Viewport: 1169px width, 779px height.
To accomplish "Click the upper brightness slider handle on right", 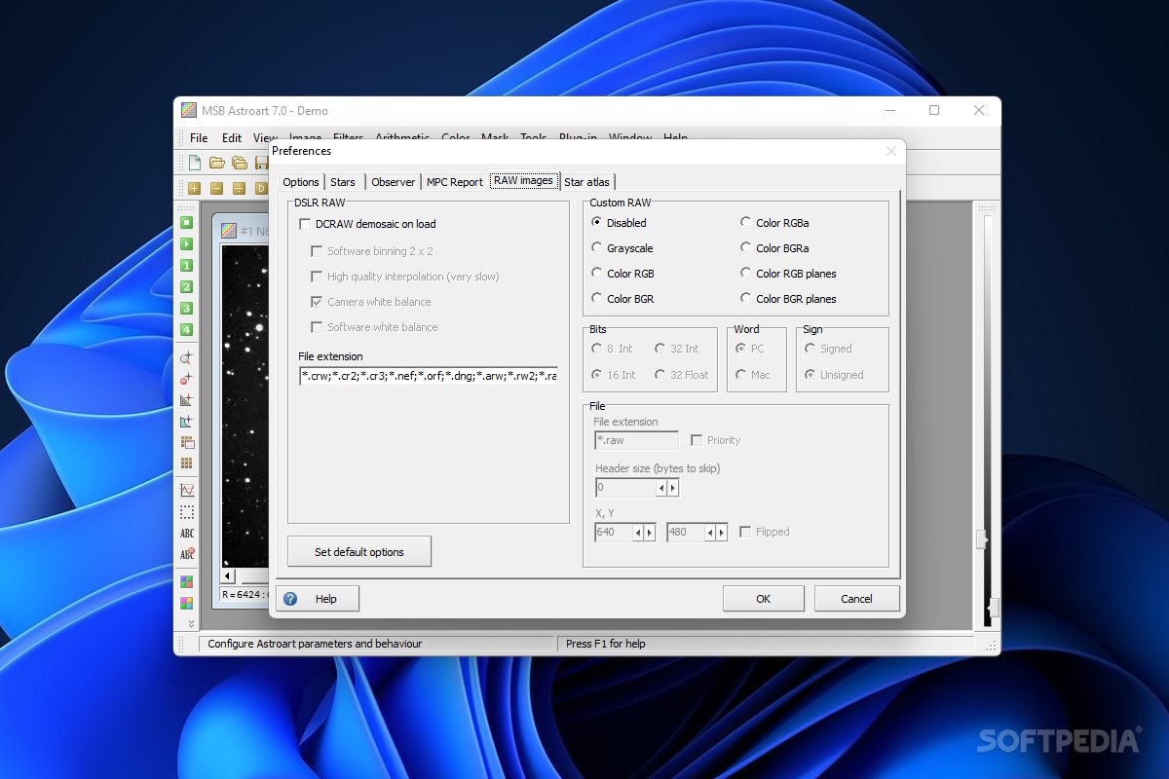I will (x=983, y=539).
